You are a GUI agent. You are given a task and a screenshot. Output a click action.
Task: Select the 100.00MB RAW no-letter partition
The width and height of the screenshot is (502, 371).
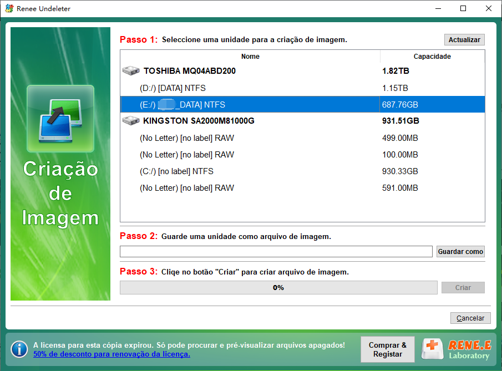[x=302, y=155]
